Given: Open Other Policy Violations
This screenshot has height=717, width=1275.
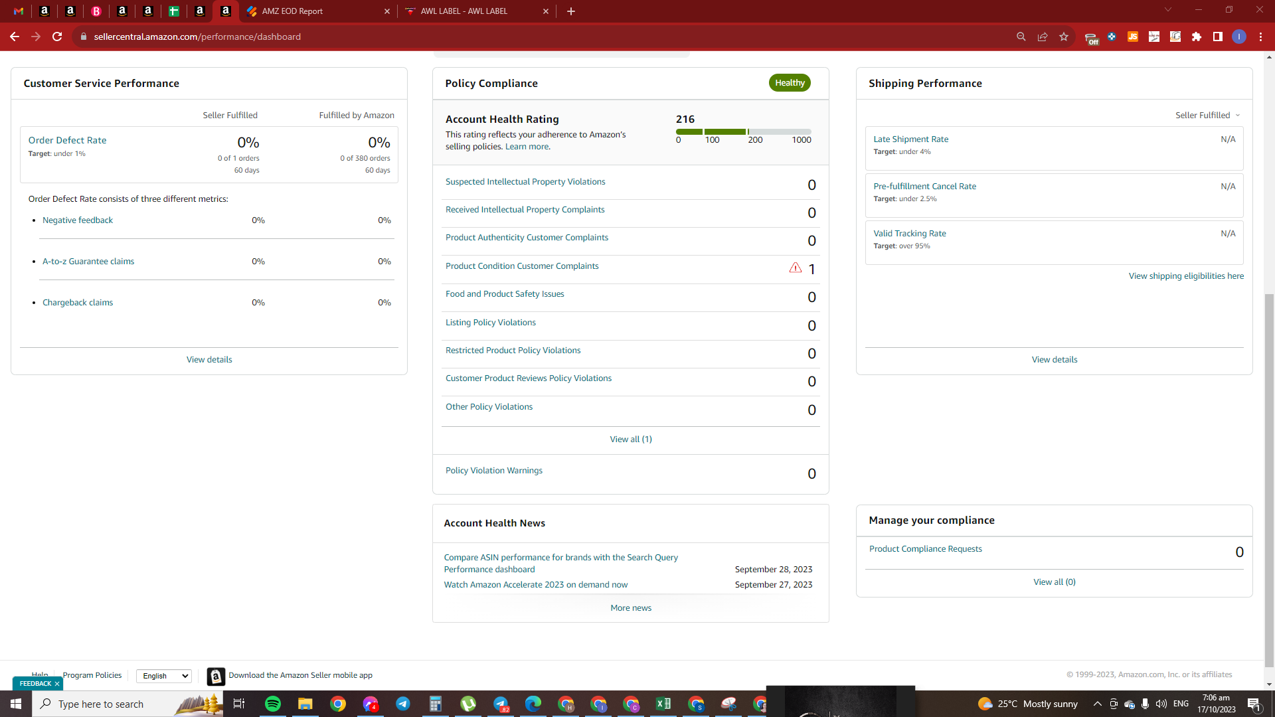Looking at the screenshot, I should (x=489, y=407).
